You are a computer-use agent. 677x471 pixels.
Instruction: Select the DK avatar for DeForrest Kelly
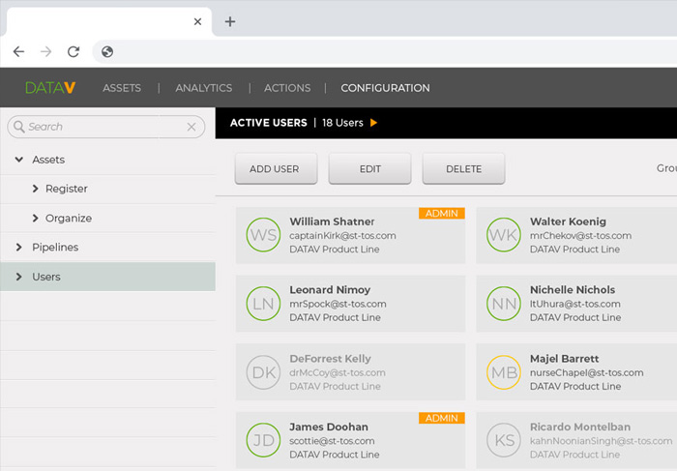[263, 372]
